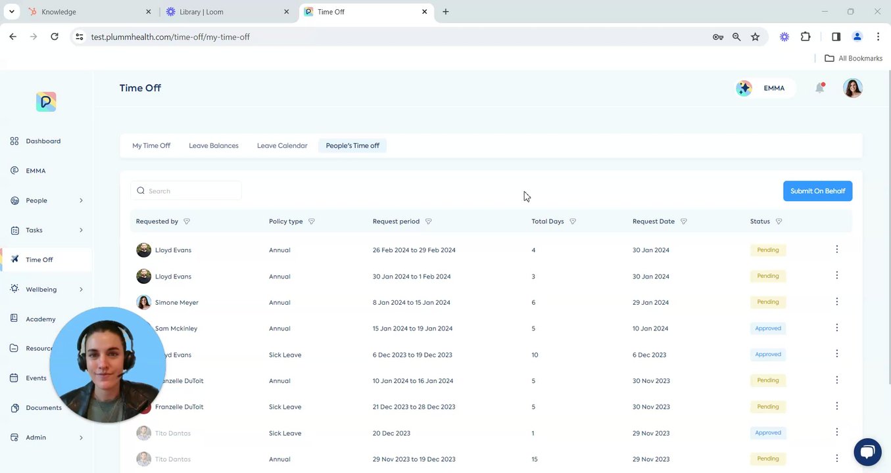The height and width of the screenshot is (473, 891).
Task: Switch to the Leave Calendar tab
Action: (x=282, y=146)
